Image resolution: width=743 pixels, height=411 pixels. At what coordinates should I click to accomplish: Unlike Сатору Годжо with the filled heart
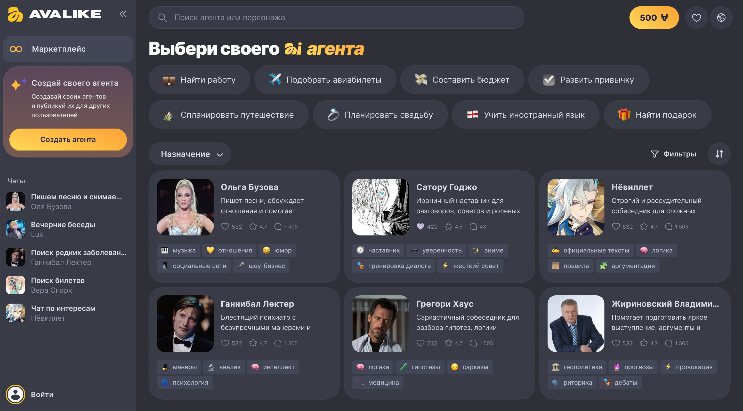point(421,227)
